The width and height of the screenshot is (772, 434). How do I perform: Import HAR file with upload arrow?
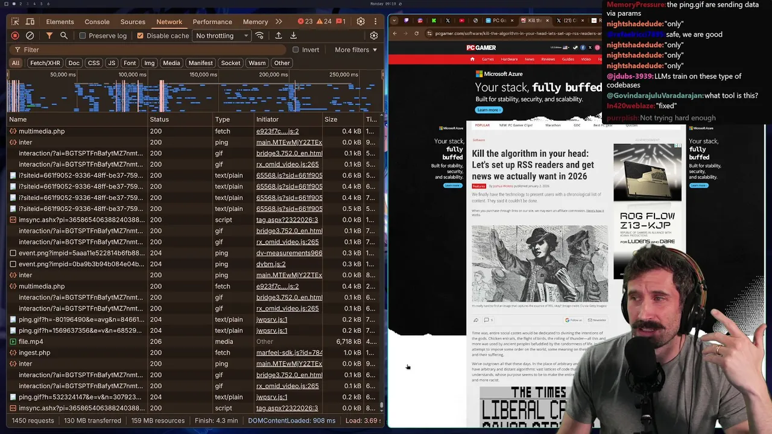tap(279, 36)
